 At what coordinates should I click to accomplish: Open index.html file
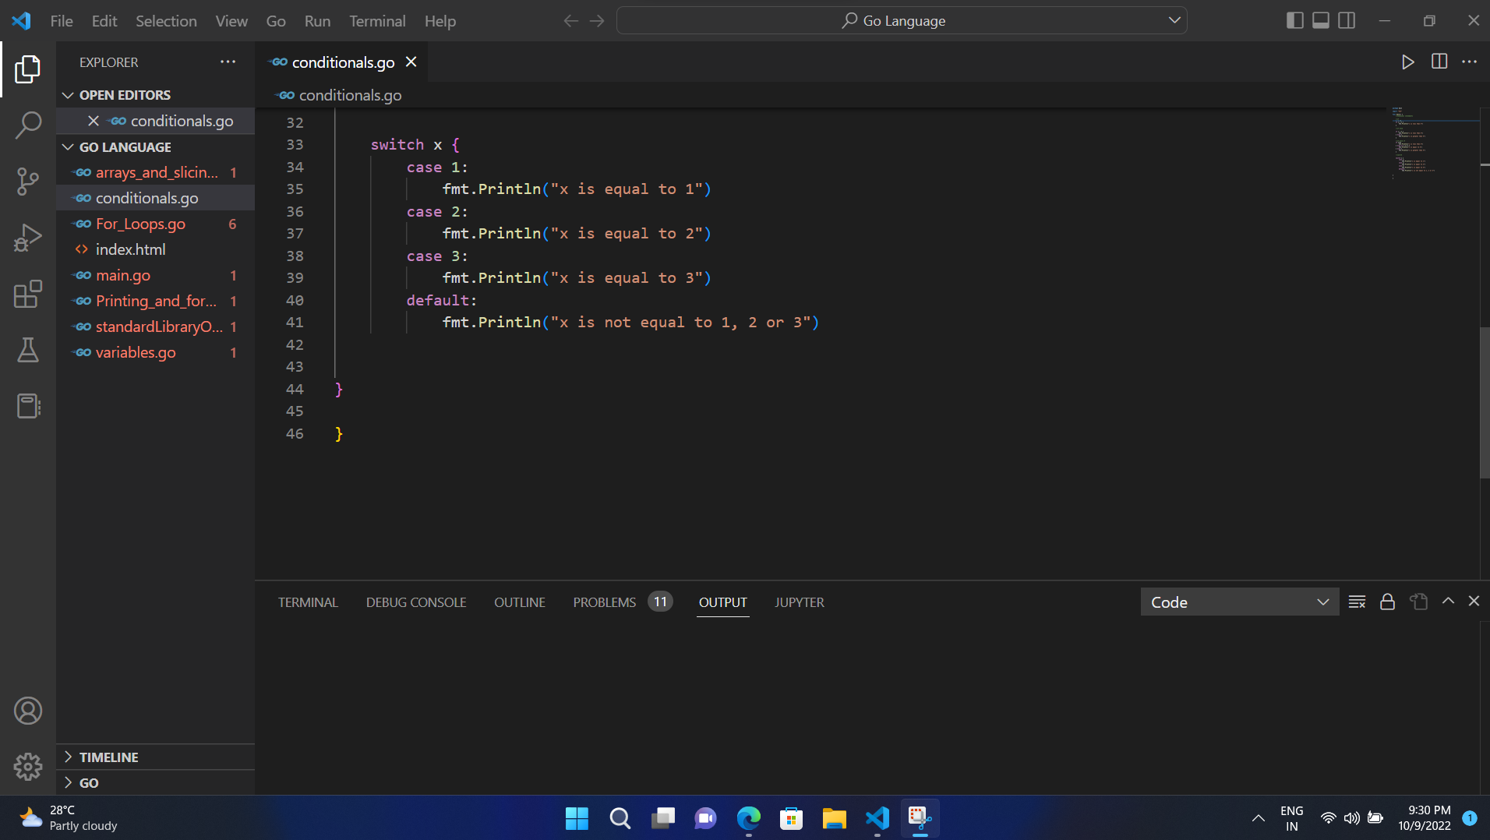(156, 249)
